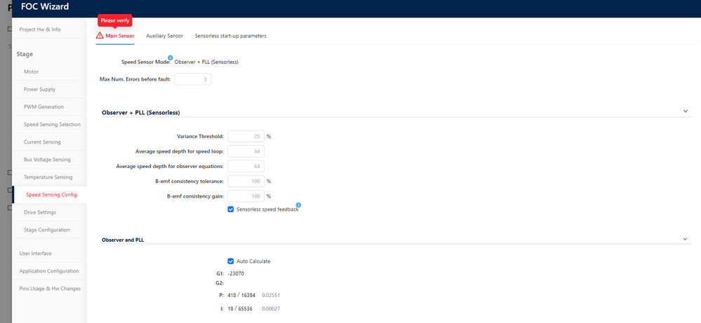Click info badge next to Speed Sensor Mode
The width and height of the screenshot is (701, 323).
(x=170, y=57)
